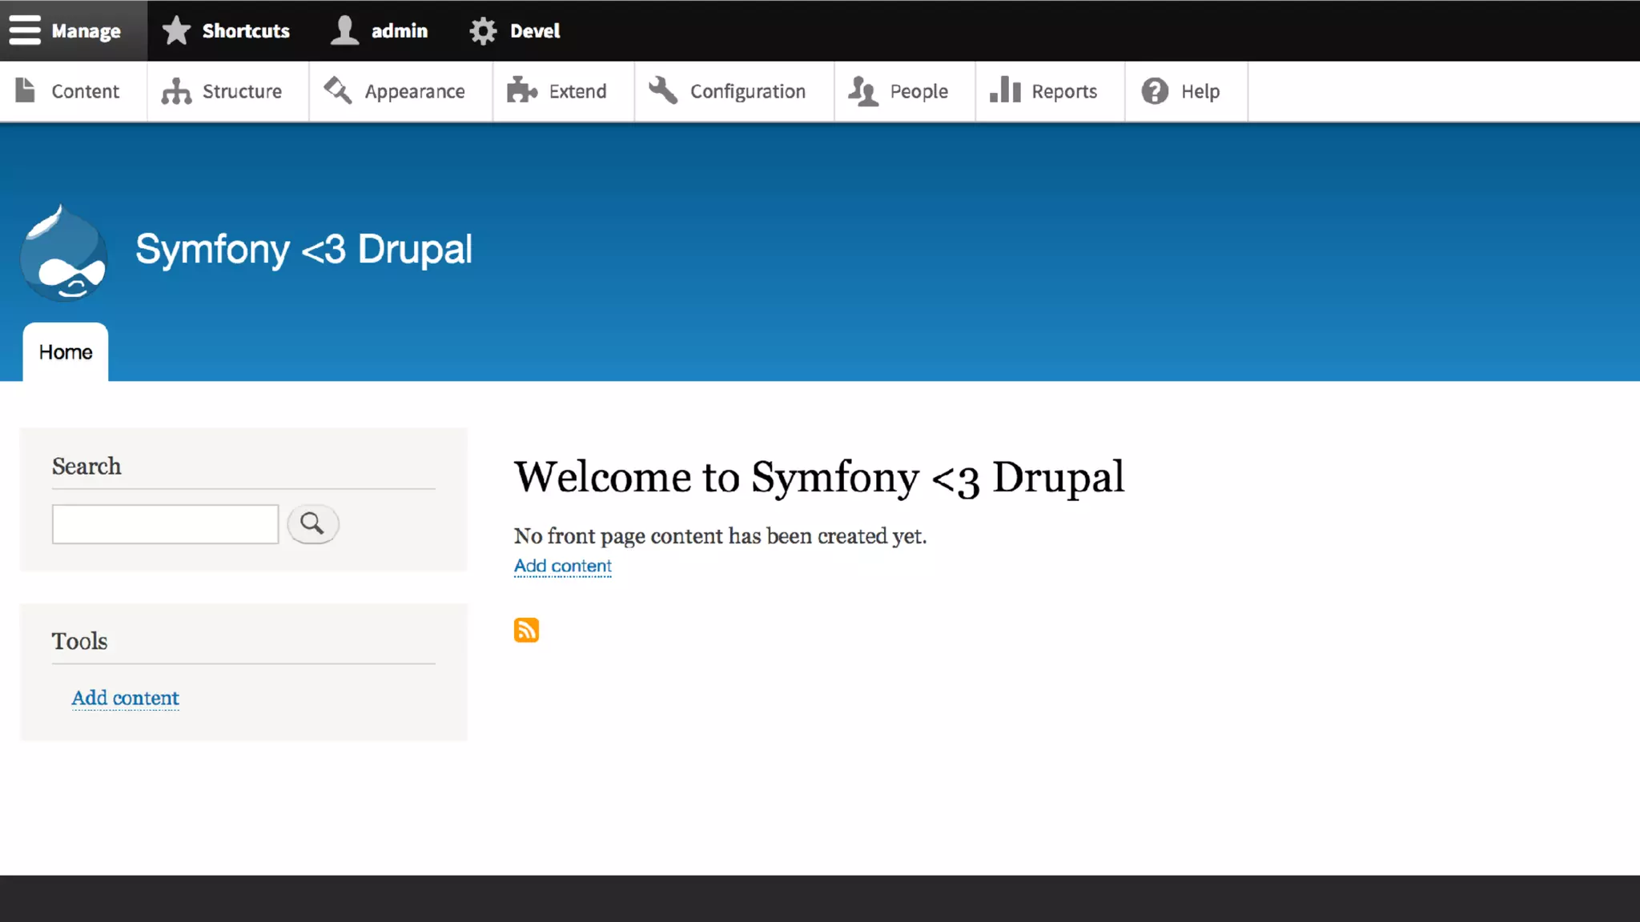This screenshot has height=922, width=1640.
Task: Click the Shortcuts star icon
Action: (176, 30)
